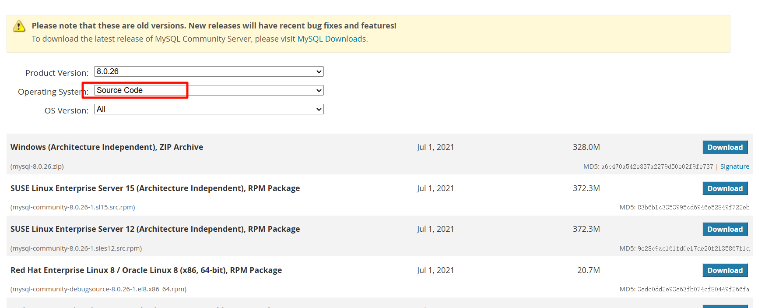779x308 pixels.
Task: Download the Windows ZIP Archive
Action: pos(725,148)
